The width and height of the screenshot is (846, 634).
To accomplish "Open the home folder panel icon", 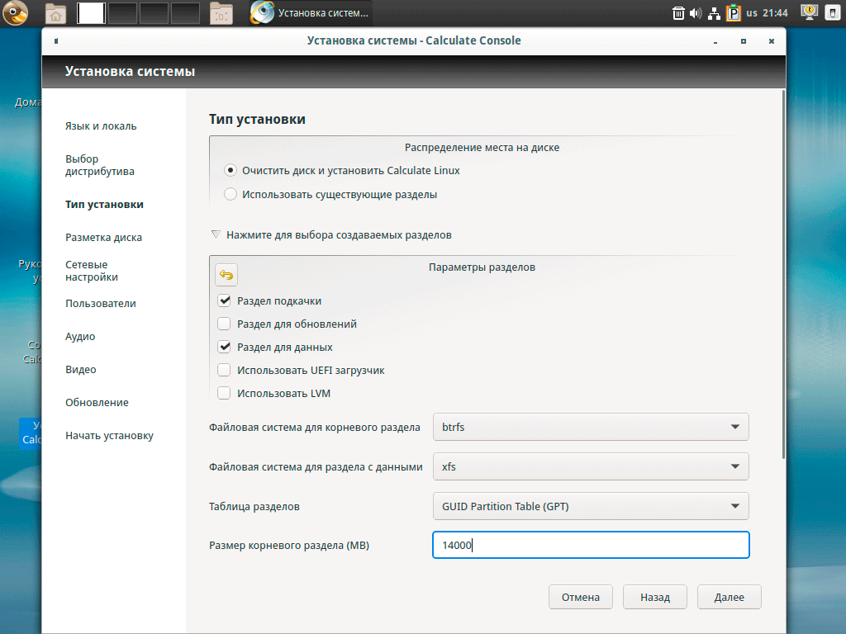I will (55, 13).
